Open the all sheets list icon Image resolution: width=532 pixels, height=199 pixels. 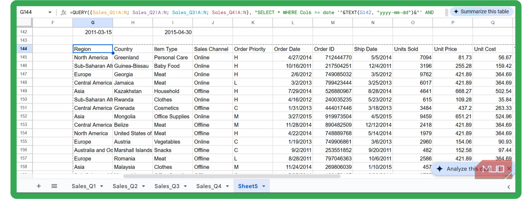(54, 186)
